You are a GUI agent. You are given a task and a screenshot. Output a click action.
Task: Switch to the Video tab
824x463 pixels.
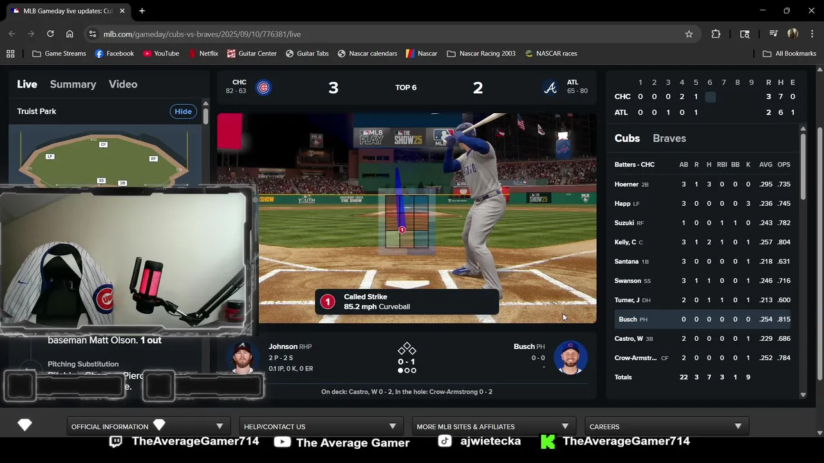tap(123, 84)
